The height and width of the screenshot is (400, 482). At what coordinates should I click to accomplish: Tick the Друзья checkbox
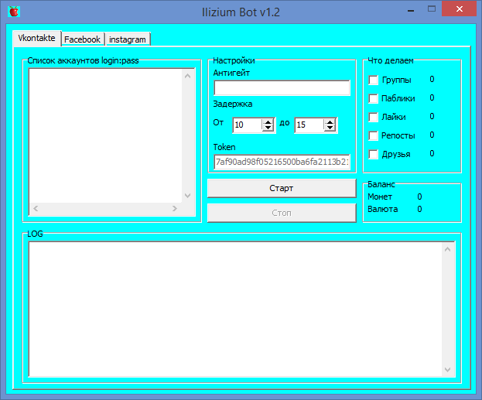(x=374, y=155)
